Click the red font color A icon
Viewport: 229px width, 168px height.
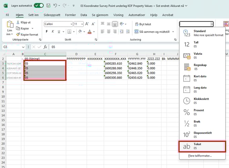tap(90, 32)
